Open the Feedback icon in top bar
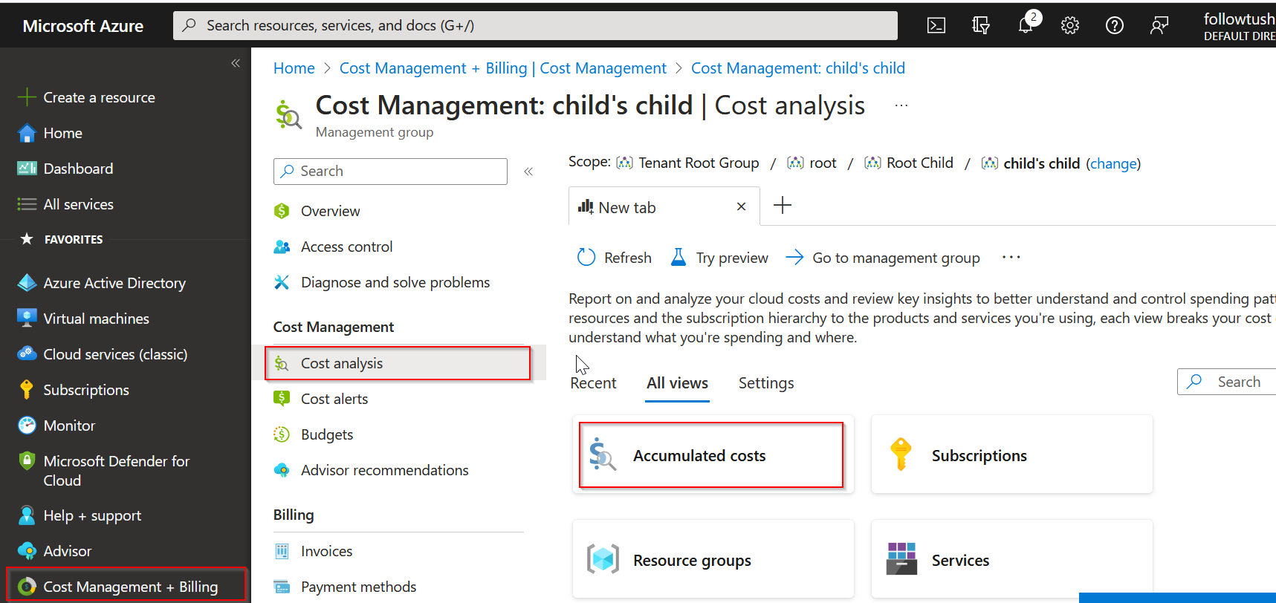 pos(1159,25)
